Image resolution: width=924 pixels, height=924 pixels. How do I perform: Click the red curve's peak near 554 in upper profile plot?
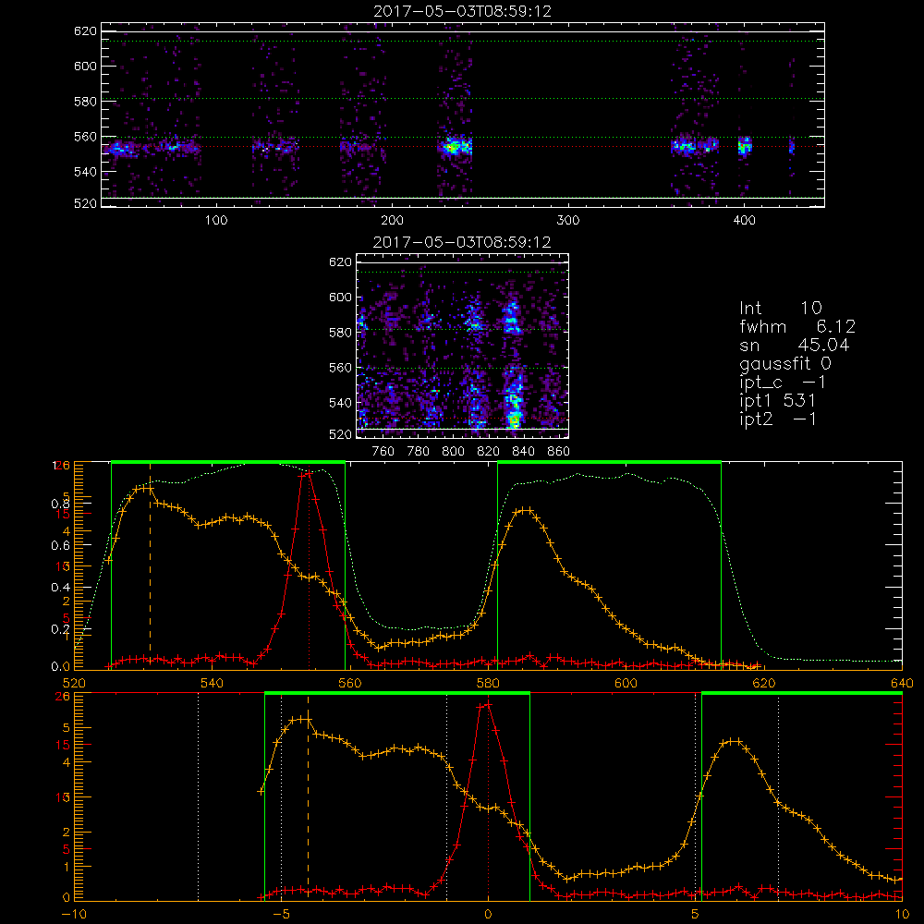point(308,473)
